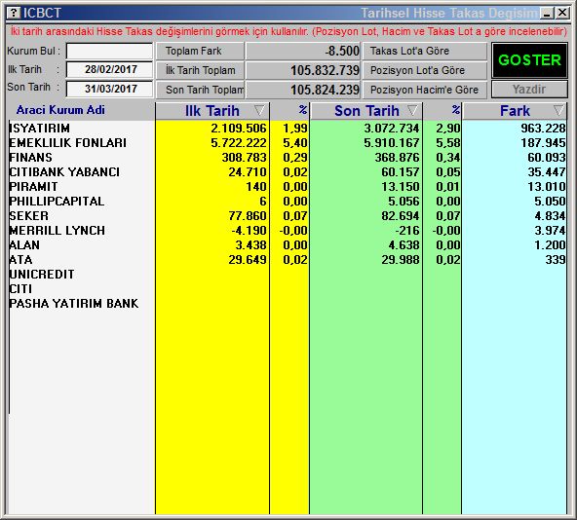This screenshot has height=520, width=577.
Task: Click the Yazdir print button
Action: point(529,90)
